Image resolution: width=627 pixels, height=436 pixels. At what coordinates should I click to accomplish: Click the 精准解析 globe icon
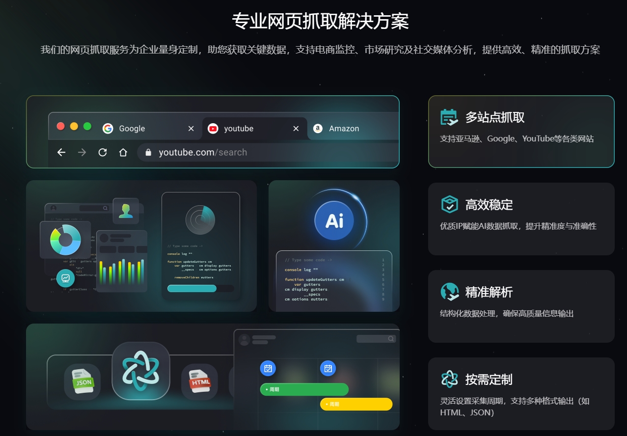tap(449, 292)
